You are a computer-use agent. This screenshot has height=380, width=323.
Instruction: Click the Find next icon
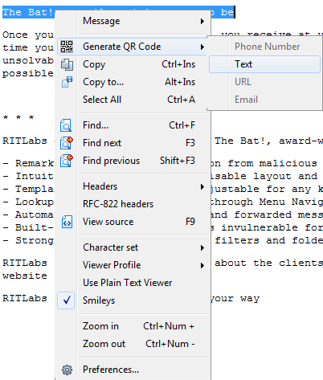tap(67, 143)
